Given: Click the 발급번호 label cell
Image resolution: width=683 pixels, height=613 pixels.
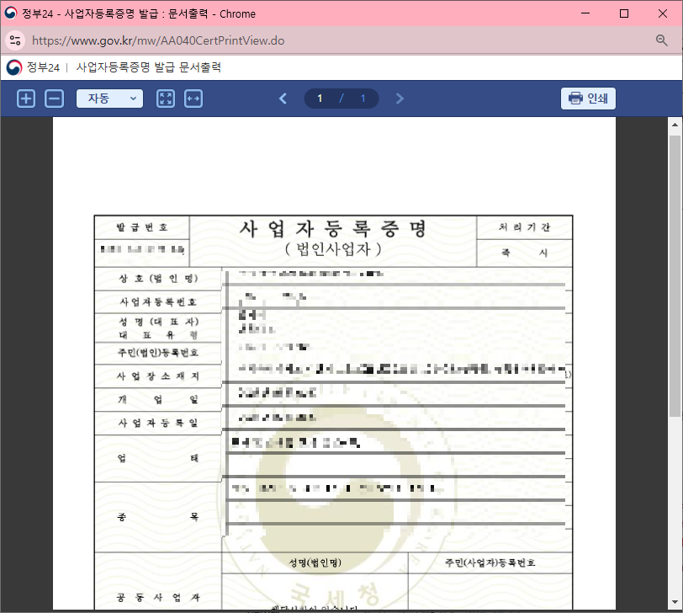Looking at the screenshot, I should 142,227.
